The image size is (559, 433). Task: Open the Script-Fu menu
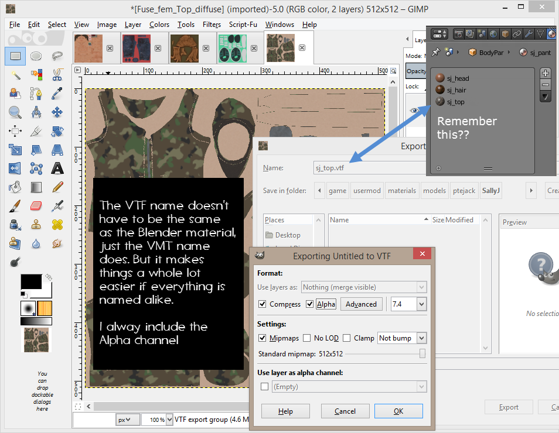(x=243, y=25)
